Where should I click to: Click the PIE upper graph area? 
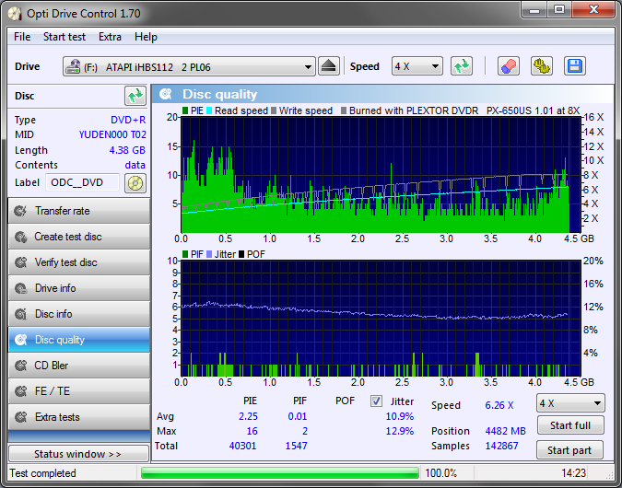click(381, 174)
